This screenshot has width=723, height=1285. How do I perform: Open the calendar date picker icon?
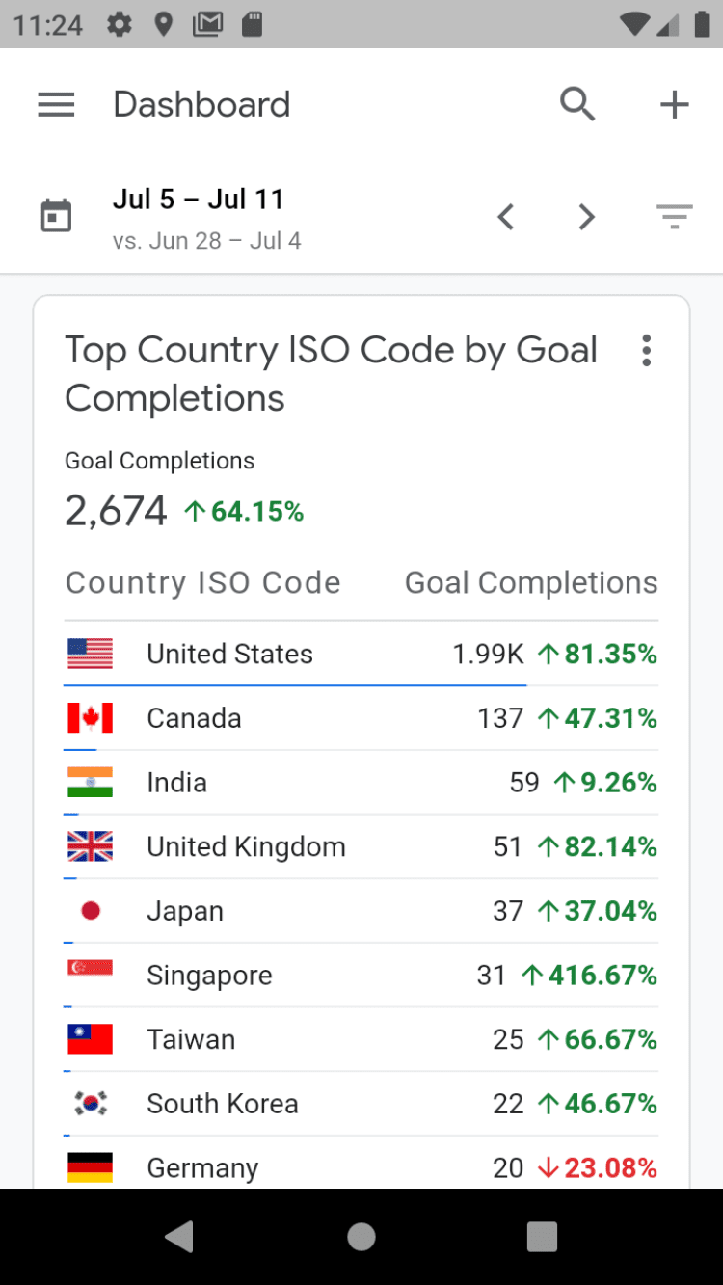click(x=56, y=216)
